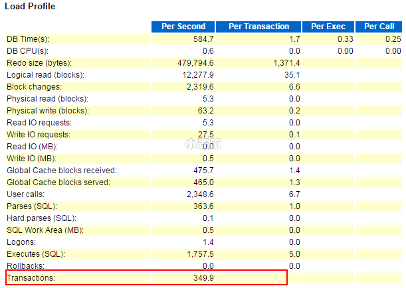Click the Per Exec value 0.33
Viewport: 406px width, 288px height.
[346, 38]
